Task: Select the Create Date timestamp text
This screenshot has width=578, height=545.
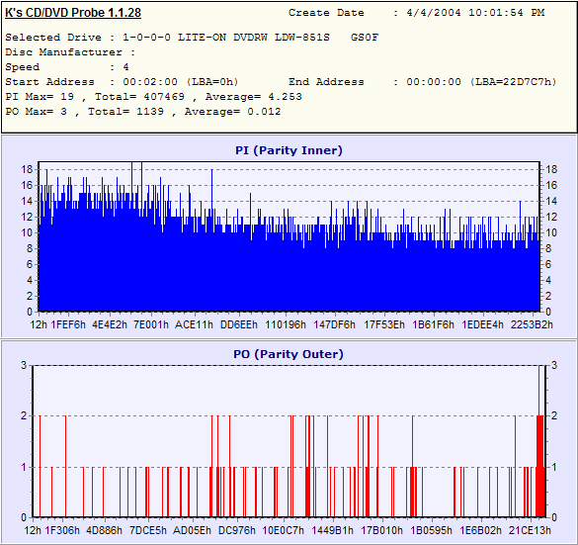Action: [475, 13]
